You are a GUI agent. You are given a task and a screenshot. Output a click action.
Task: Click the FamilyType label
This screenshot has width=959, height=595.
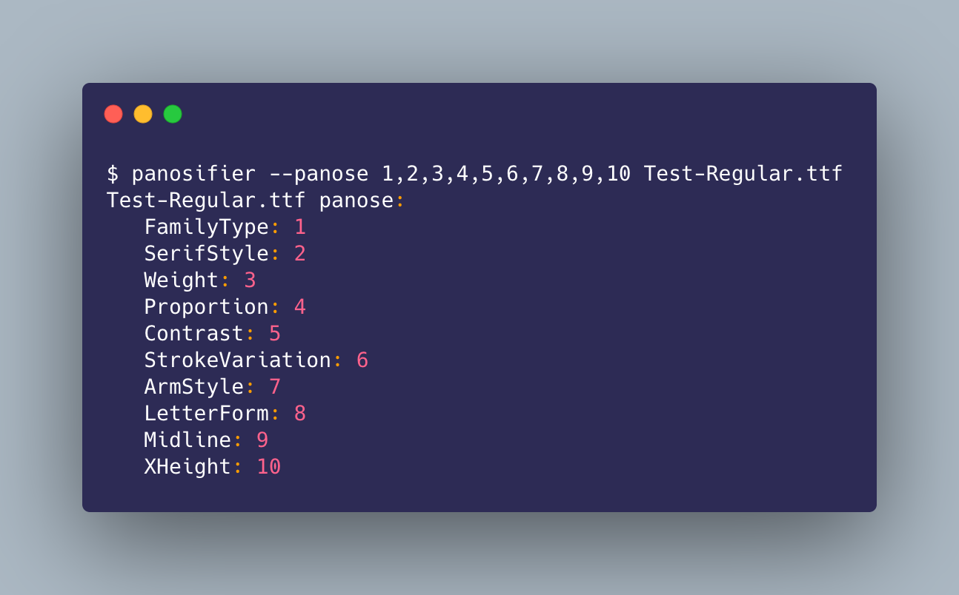(206, 227)
